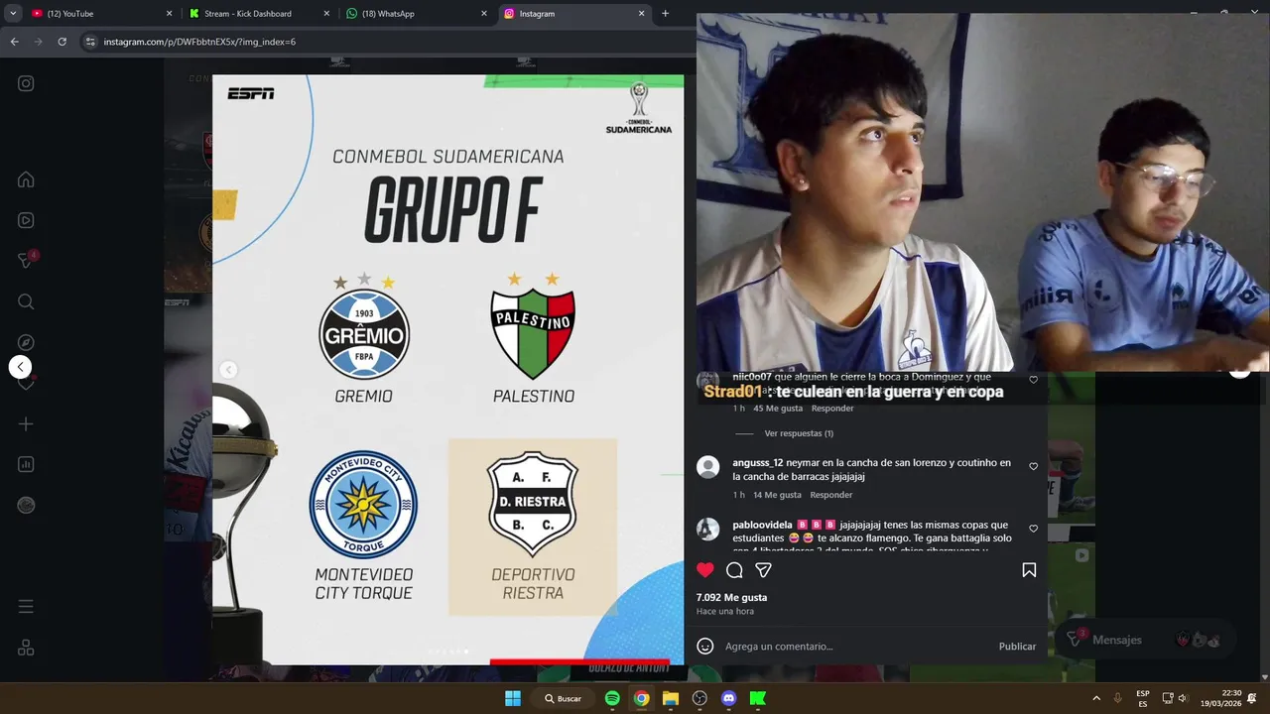Open the 22:30 clock and calendar
The height and width of the screenshot is (714, 1270).
click(x=1220, y=698)
